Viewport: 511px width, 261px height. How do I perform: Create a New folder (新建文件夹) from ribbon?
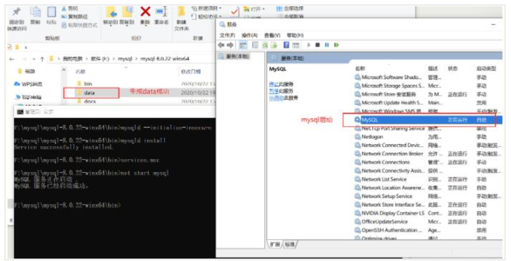[182, 19]
